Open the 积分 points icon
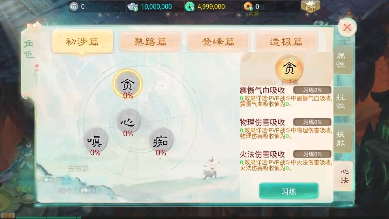Screen dimensions: 389x219 pyautogui.click(x=310, y=6)
